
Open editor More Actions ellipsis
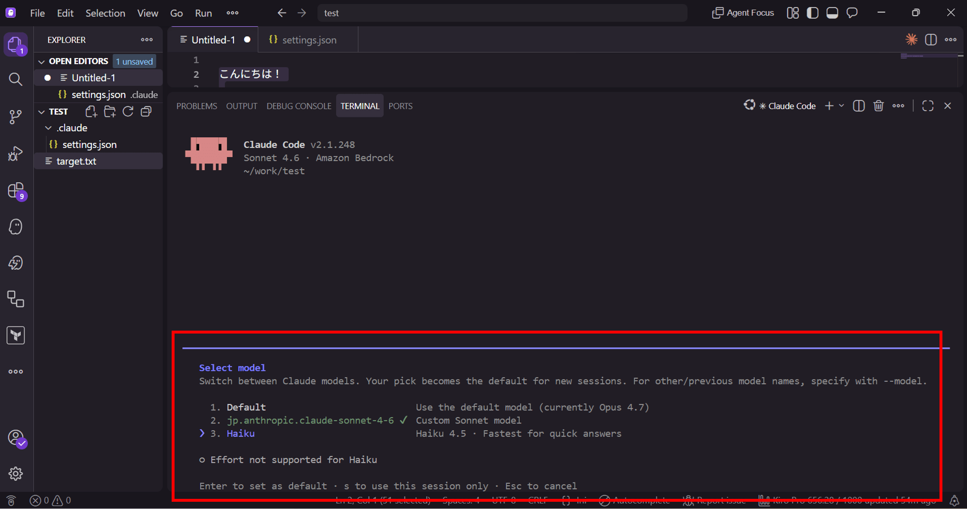[x=951, y=40]
